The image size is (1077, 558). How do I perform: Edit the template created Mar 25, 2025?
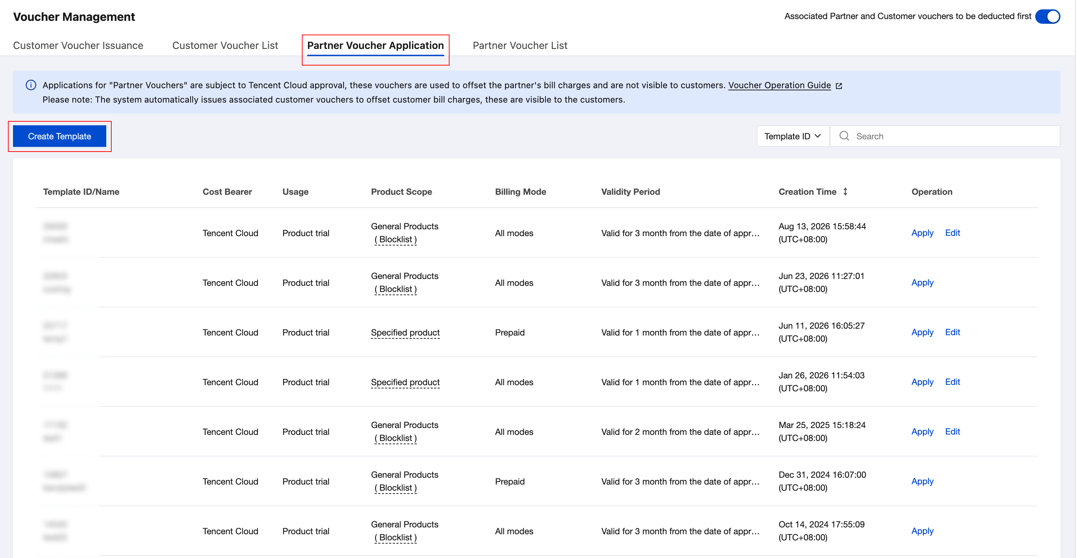point(952,431)
